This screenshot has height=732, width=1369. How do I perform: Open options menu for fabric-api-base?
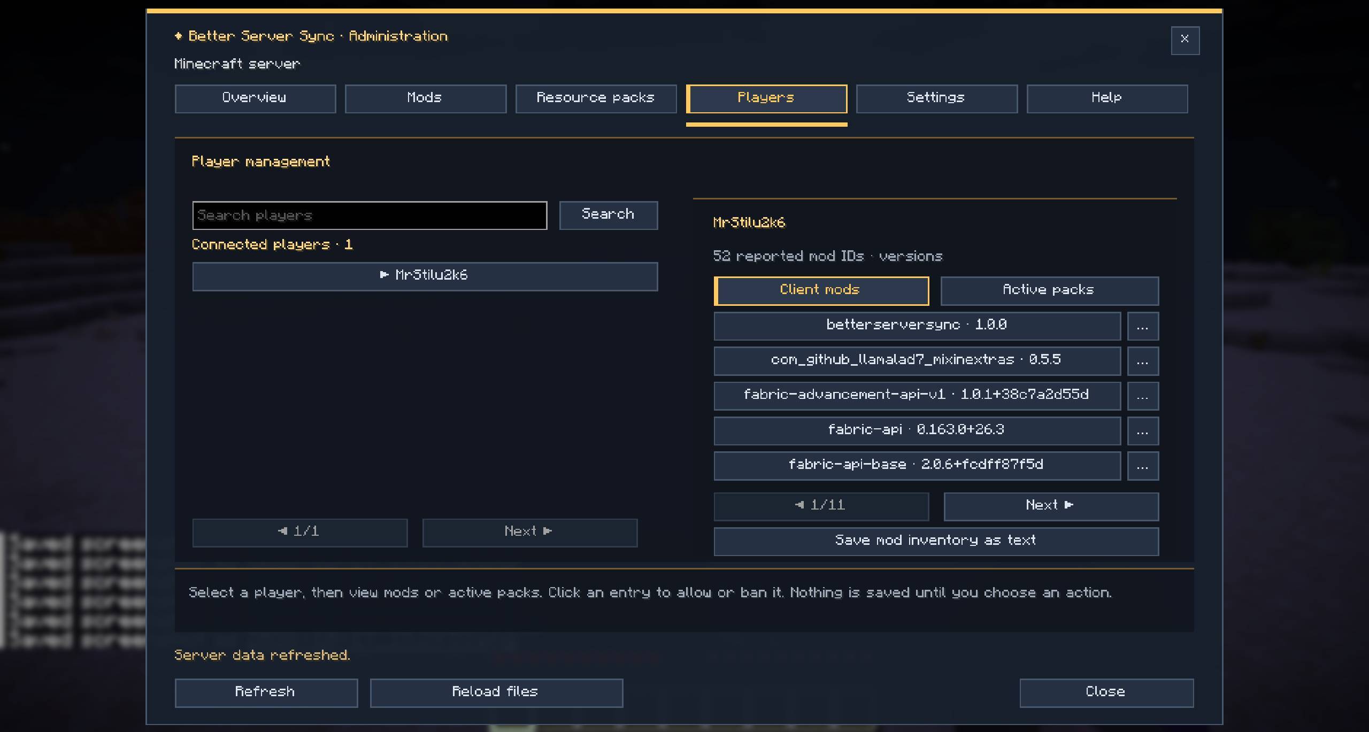click(1143, 466)
